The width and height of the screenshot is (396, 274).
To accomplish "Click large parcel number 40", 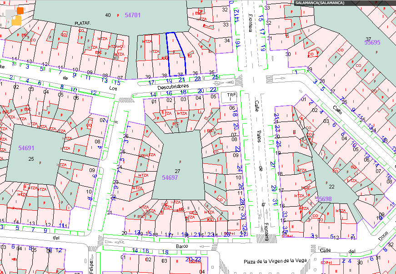I will [x=108, y=15].
